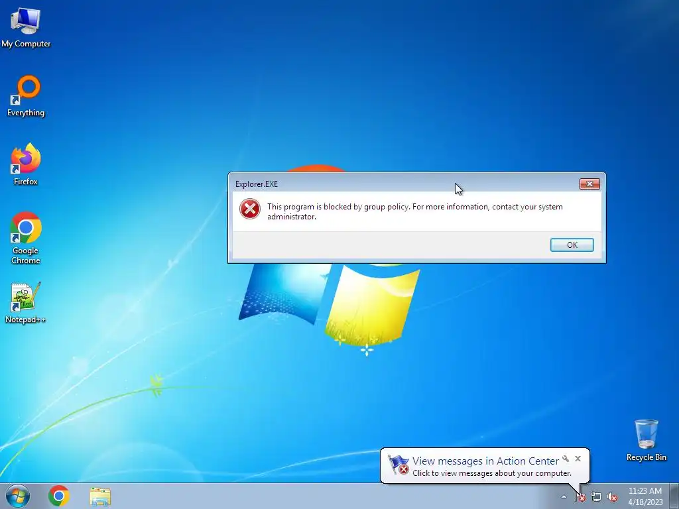Click View messages in Action Center balloon

click(485, 461)
